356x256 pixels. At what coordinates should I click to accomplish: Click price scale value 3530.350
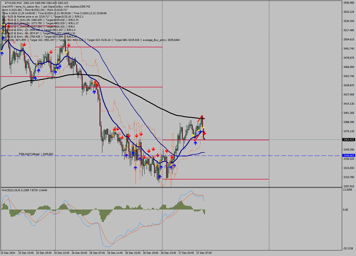[348, 21]
